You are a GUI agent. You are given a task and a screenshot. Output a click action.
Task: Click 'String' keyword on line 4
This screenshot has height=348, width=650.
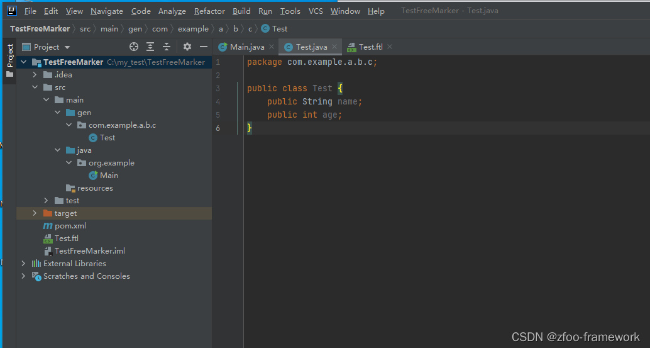click(x=317, y=101)
